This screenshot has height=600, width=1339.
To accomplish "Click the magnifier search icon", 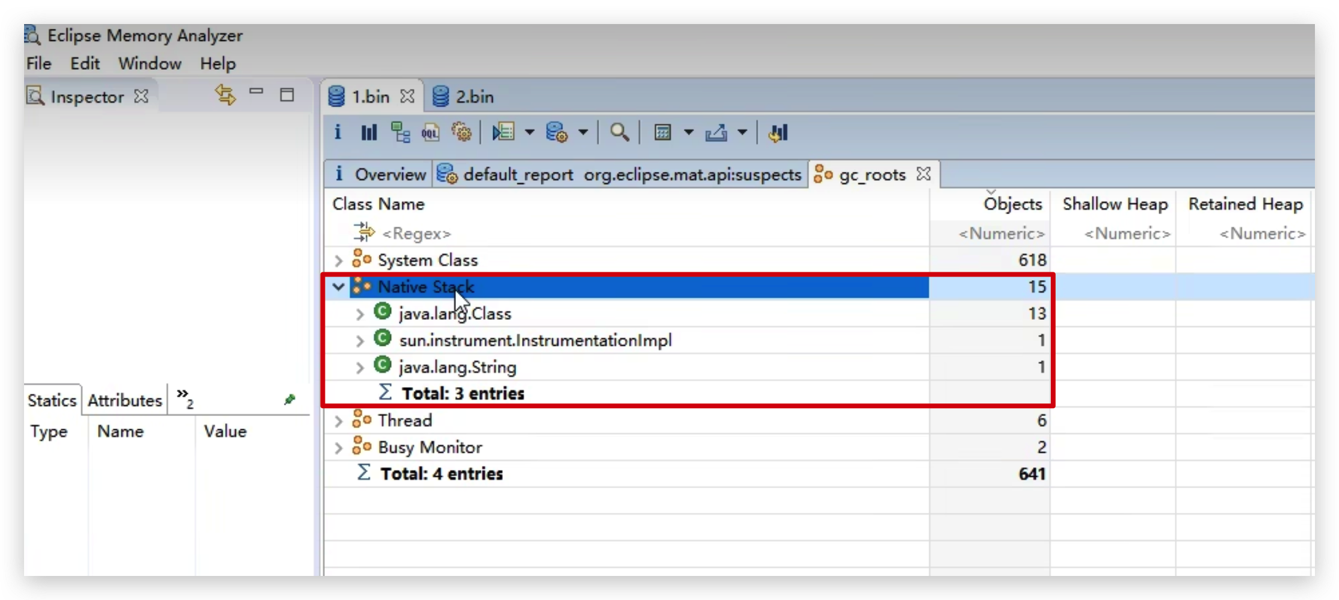I will (x=620, y=132).
